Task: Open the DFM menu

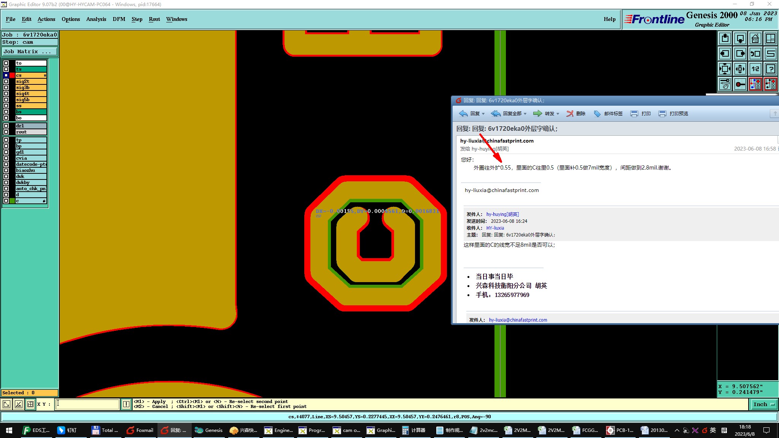Action: [x=119, y=19]
